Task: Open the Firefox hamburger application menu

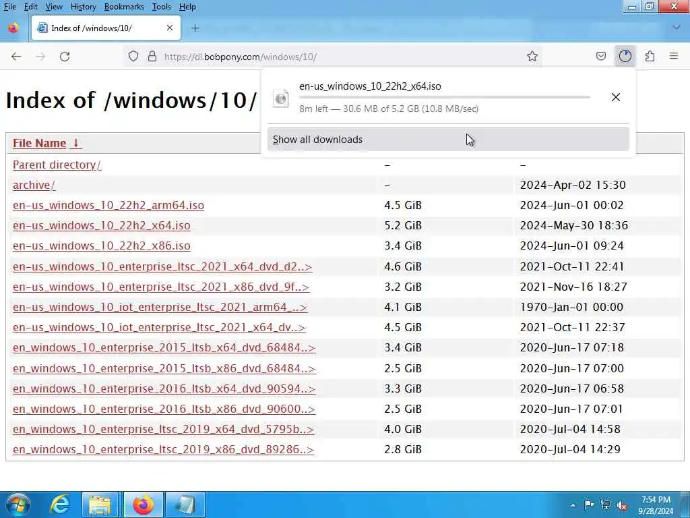Action: (674, 56)
